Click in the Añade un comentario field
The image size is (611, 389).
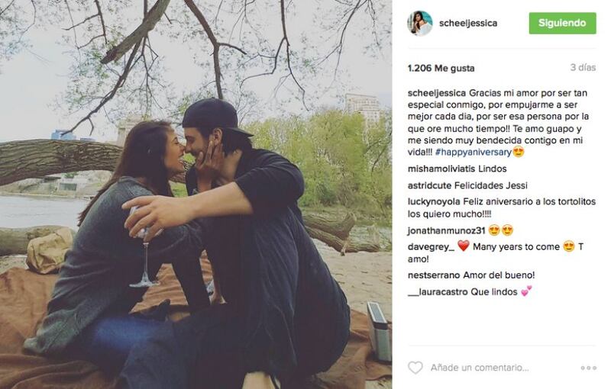click(x=480, y=368)
